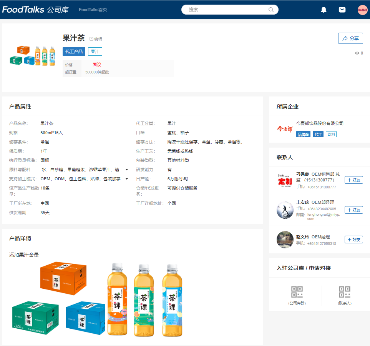Open notifications bell icon

click(x=324, y=10)
